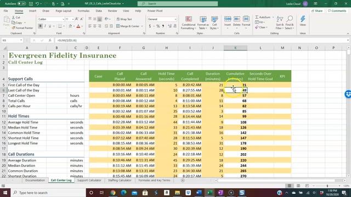Click Merge & Center button
This screenshot has height=197, width=351.
pos(128,26)
